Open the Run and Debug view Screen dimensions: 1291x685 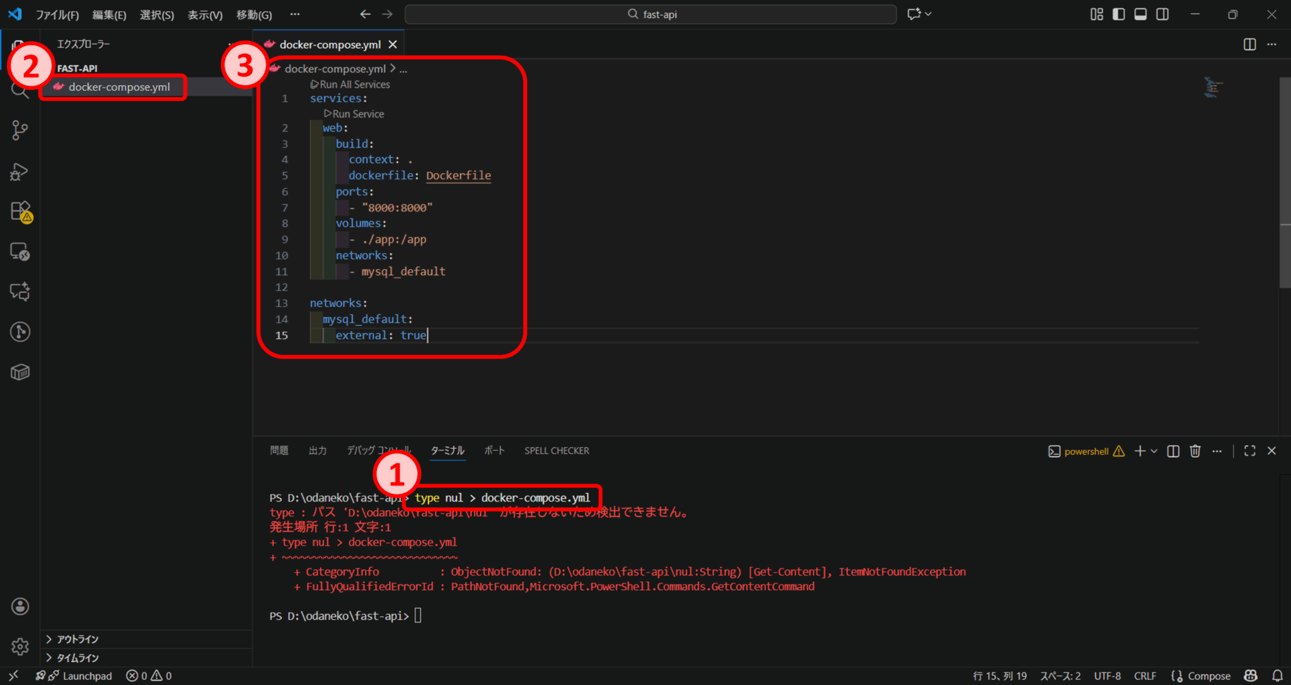(x=20, y=172)
